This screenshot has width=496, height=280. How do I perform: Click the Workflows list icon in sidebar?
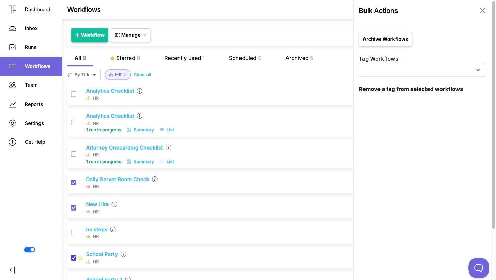[12, 66]
